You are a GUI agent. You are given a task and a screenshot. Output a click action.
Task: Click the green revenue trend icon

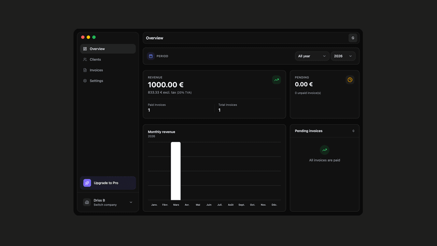point(276,80)
